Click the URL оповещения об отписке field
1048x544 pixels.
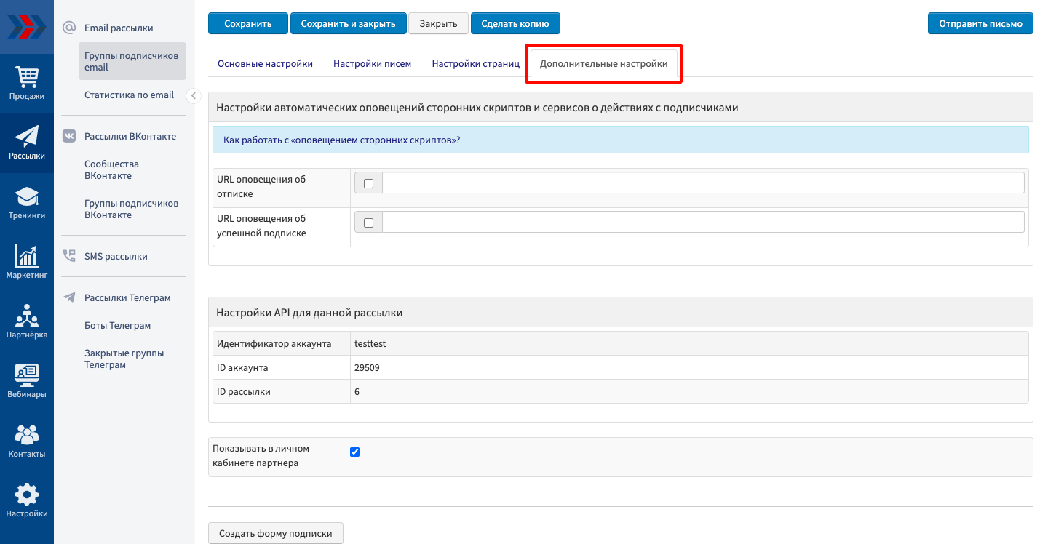click(702, 183)
